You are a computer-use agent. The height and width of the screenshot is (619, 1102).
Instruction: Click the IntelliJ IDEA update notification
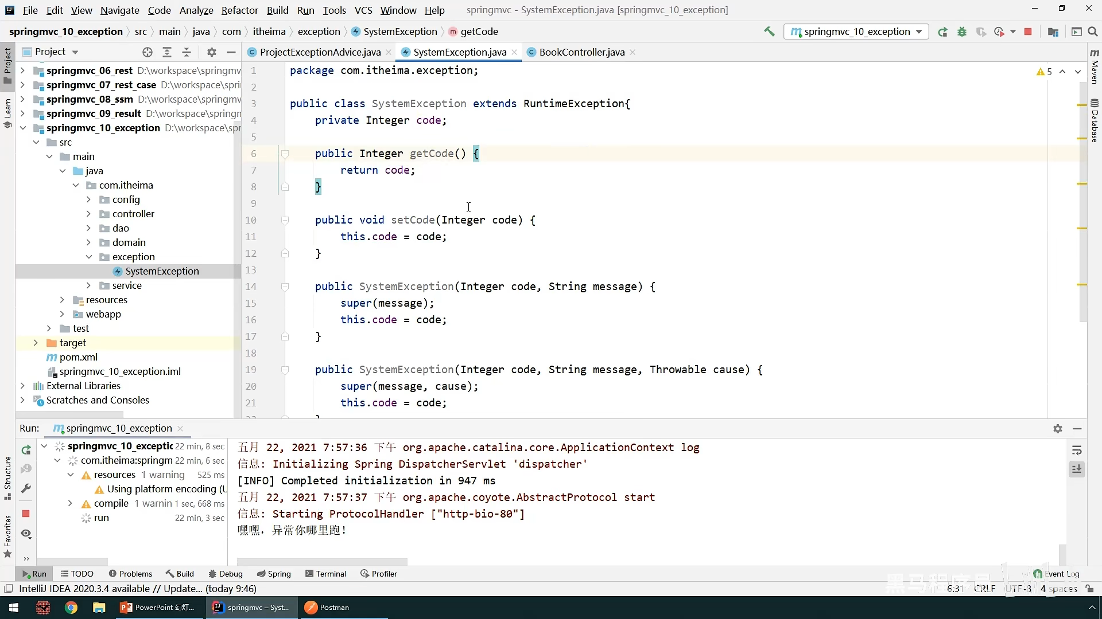pos(138,589)
